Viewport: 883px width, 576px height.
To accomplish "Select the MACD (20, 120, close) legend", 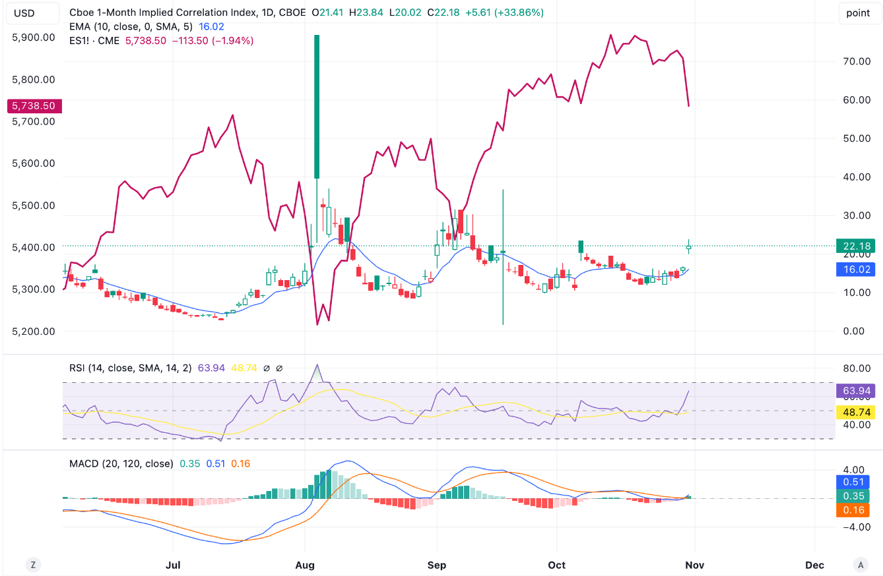I will click(121, 464).
